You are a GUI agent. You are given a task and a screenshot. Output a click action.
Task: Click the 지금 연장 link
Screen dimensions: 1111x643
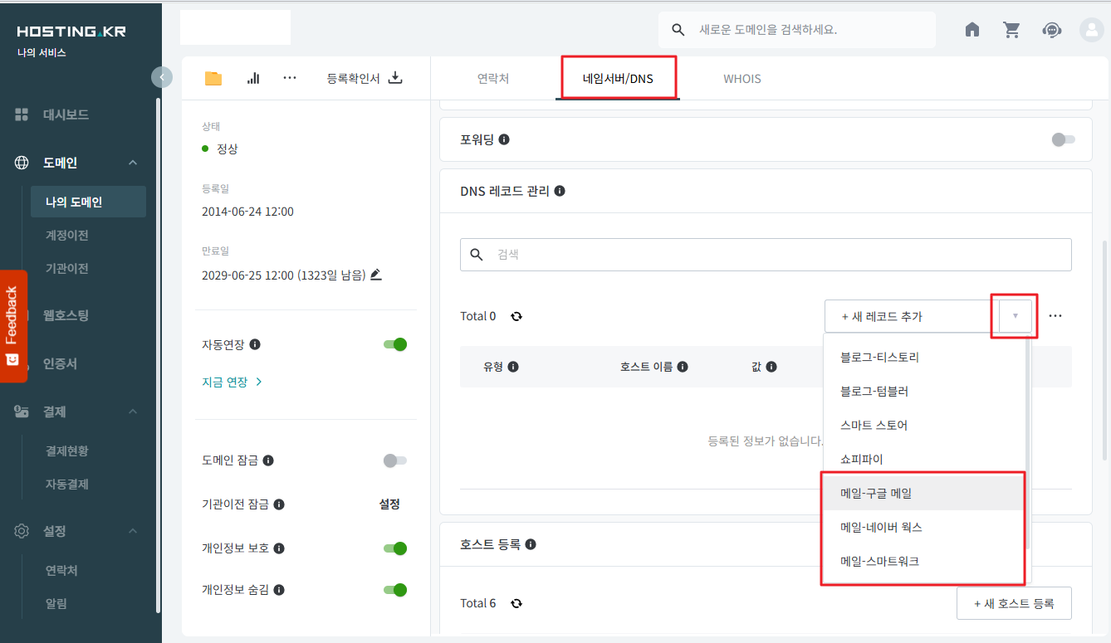(232, 382)
